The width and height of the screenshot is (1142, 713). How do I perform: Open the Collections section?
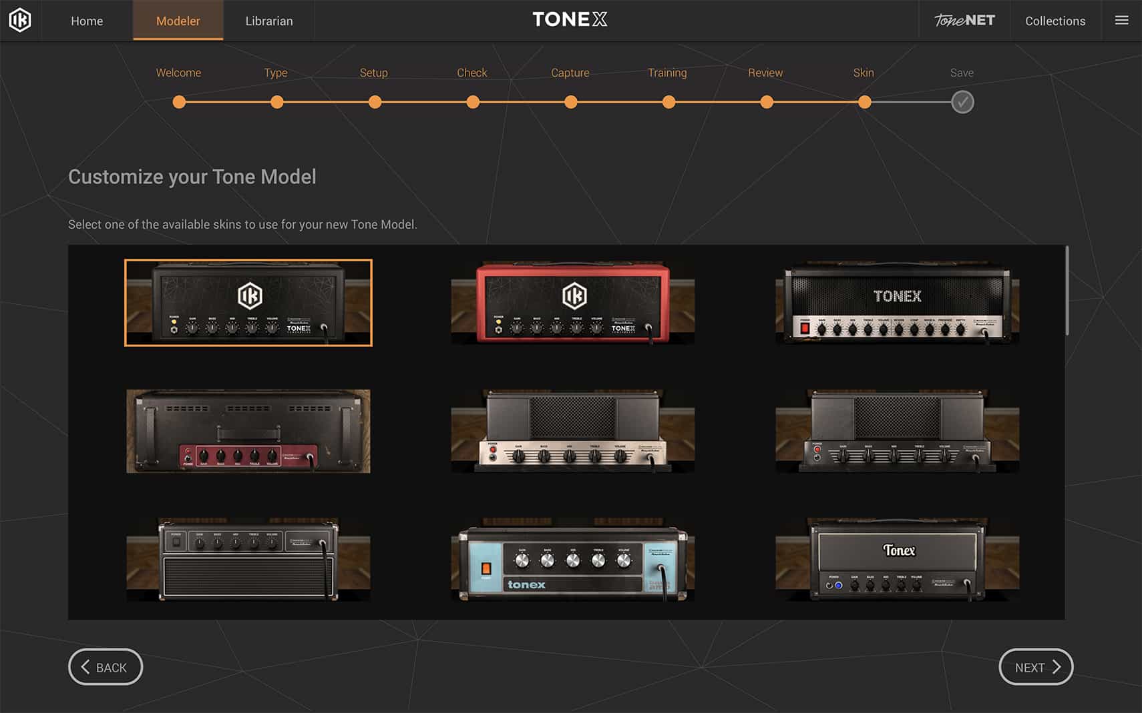pos(1055,21)
